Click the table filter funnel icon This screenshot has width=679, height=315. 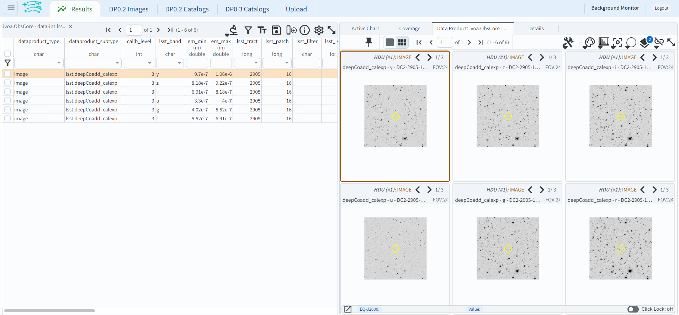(248, 30)
